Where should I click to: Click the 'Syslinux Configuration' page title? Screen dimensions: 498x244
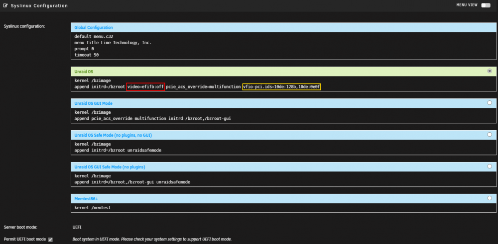pos(39,5)
